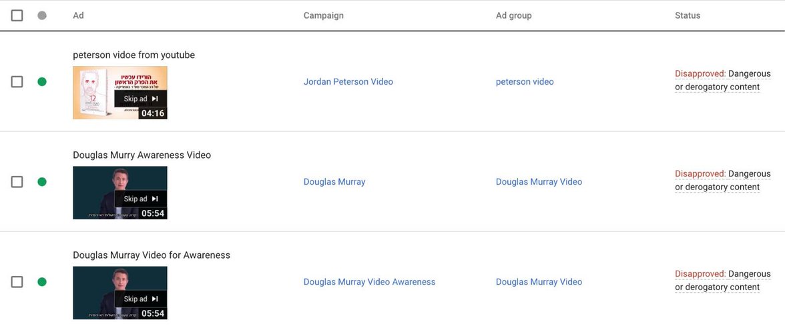This screenshot has height=326, width=801.
Task: Click 05:54 duration on Douglas Murry Awareness thumbnail
Action: click(x=153, y=213)
